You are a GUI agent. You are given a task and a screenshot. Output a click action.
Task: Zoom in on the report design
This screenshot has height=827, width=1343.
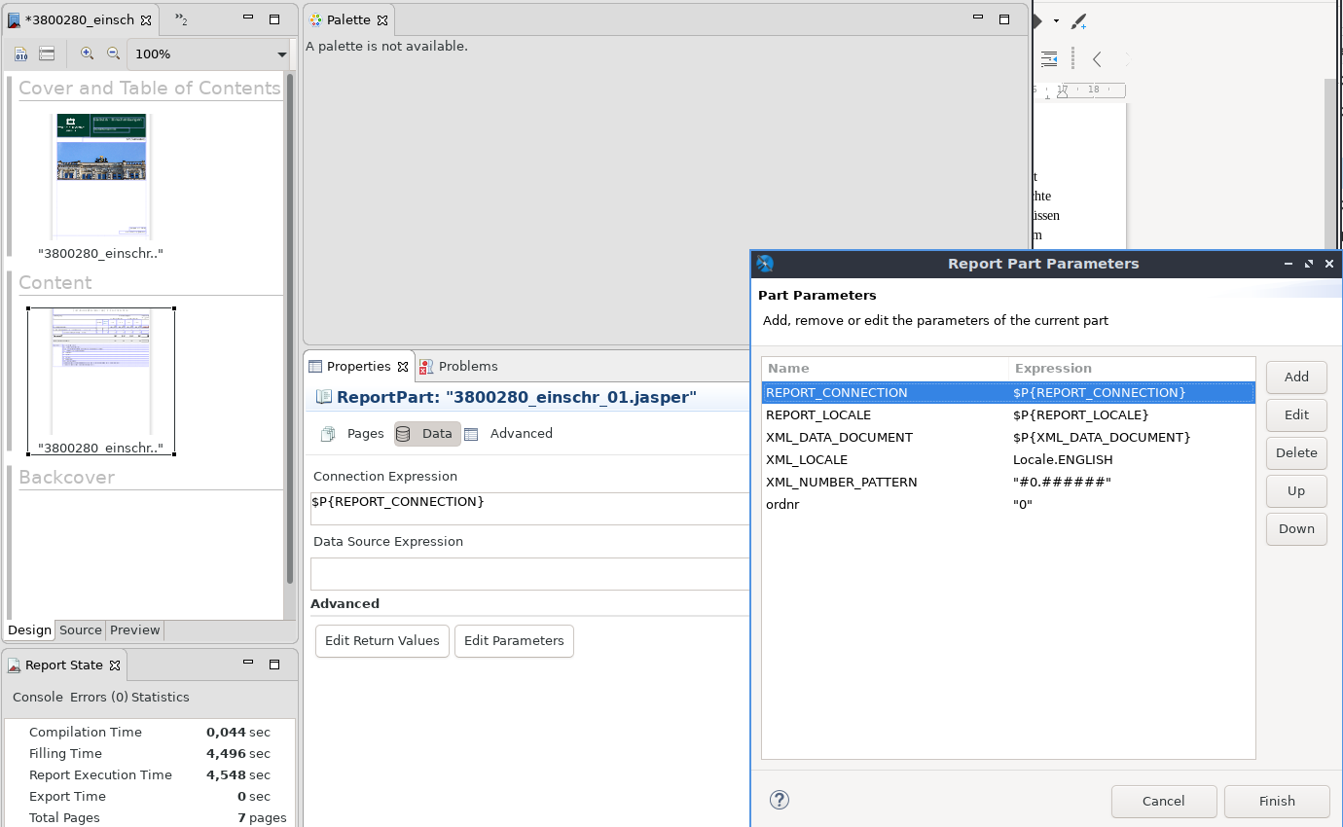(87, 54)
